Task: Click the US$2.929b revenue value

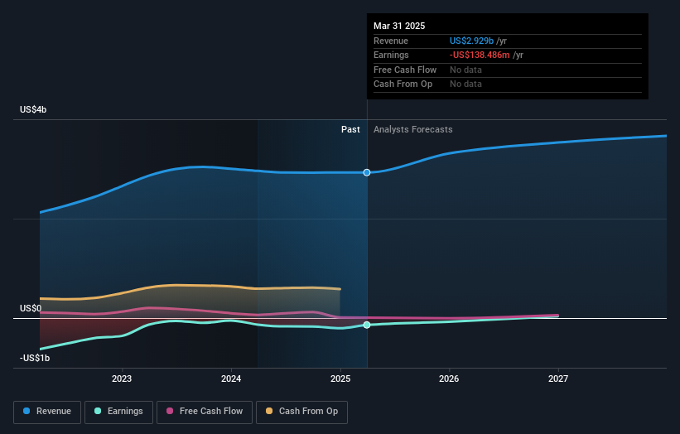Action: click(x=471, y=41)
